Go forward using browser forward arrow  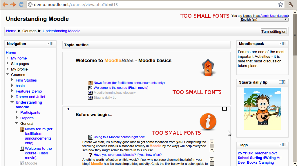tap(13, 4)
